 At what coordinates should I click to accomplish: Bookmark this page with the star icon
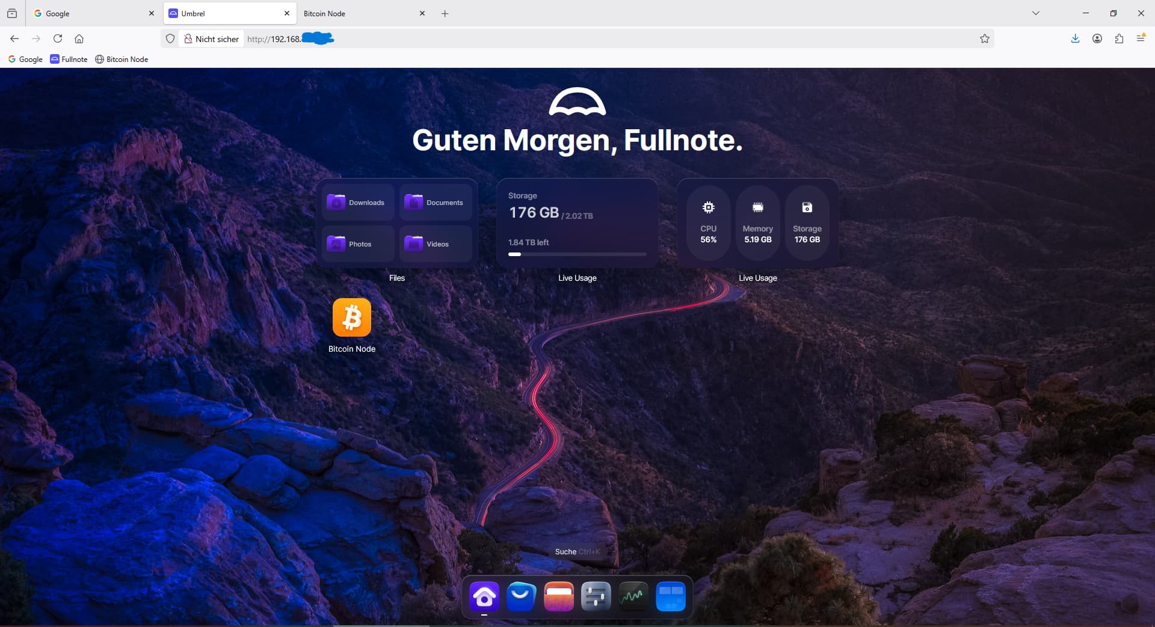(984, 39)
